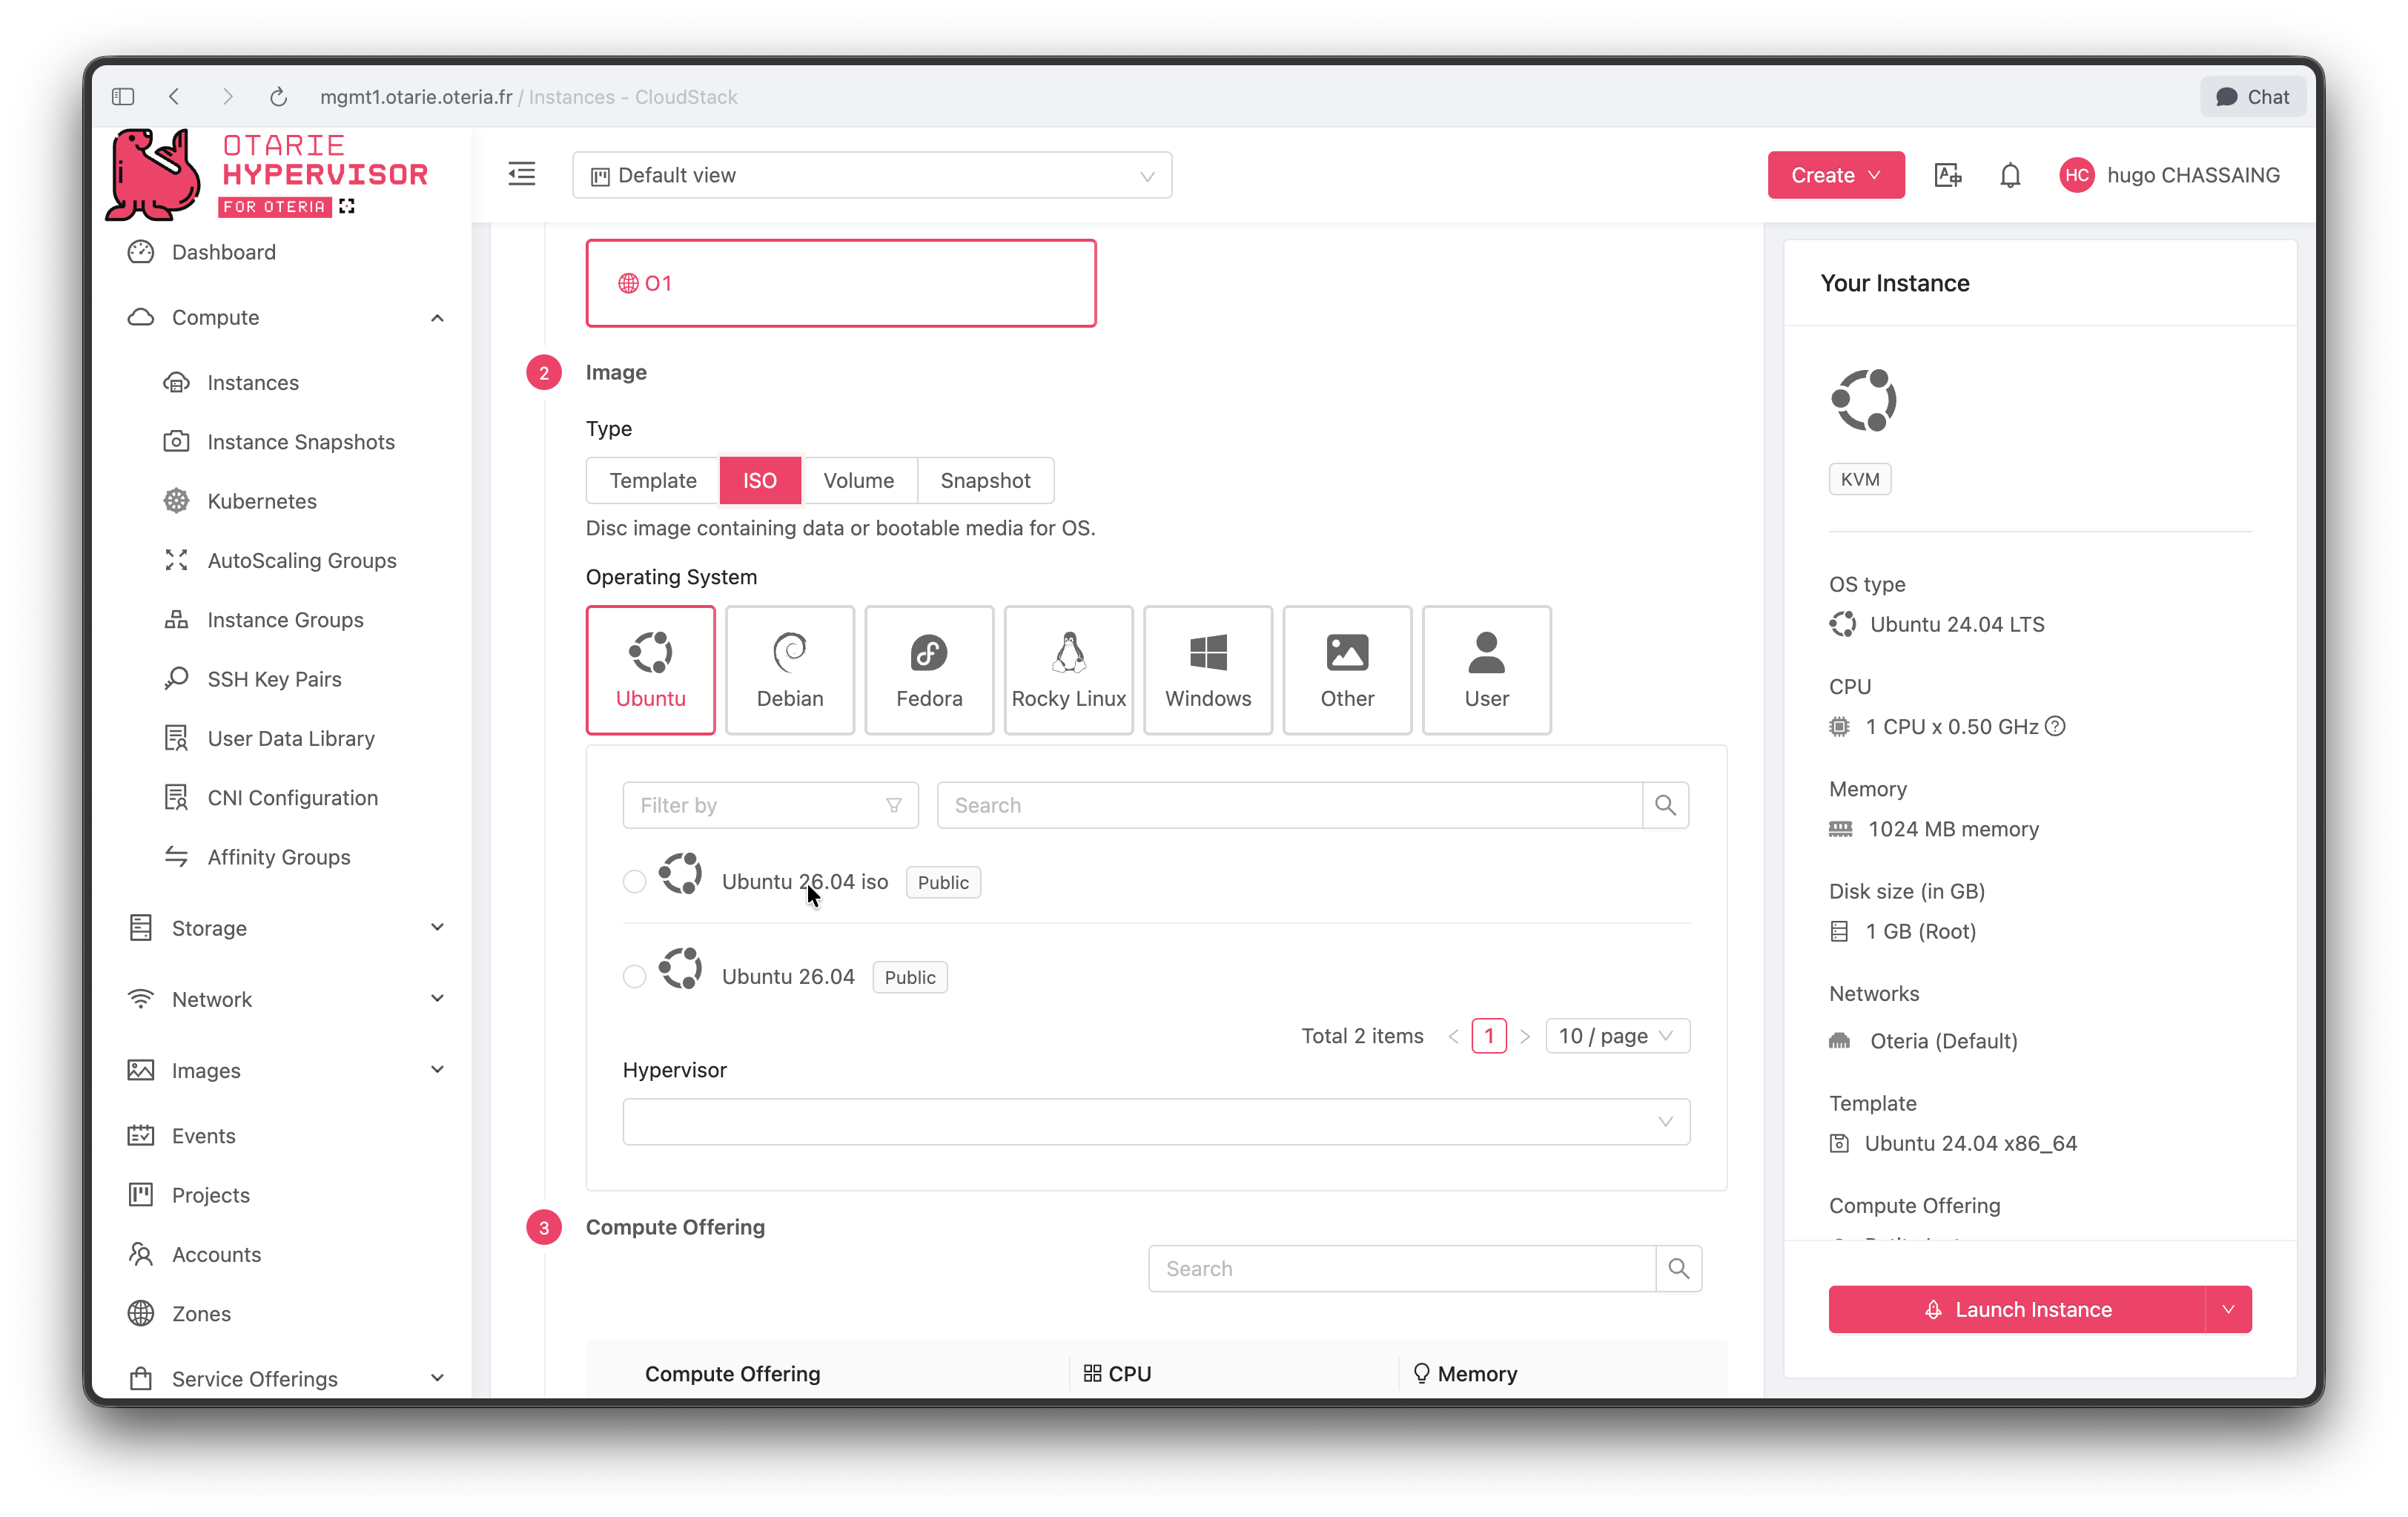This screenshot has width=2408, height=1517.
Task: Click the Create button
Action: coord(1836,175)
